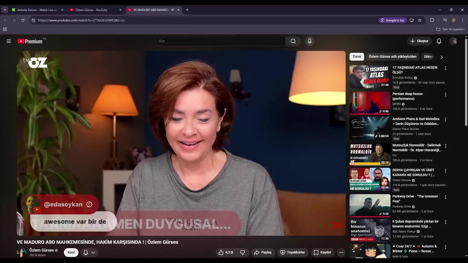The width and height of the screenshot is (468, 263).
Task: Open media control icon in toolbar
Action: pyautogui.click(x=445, y=20)
